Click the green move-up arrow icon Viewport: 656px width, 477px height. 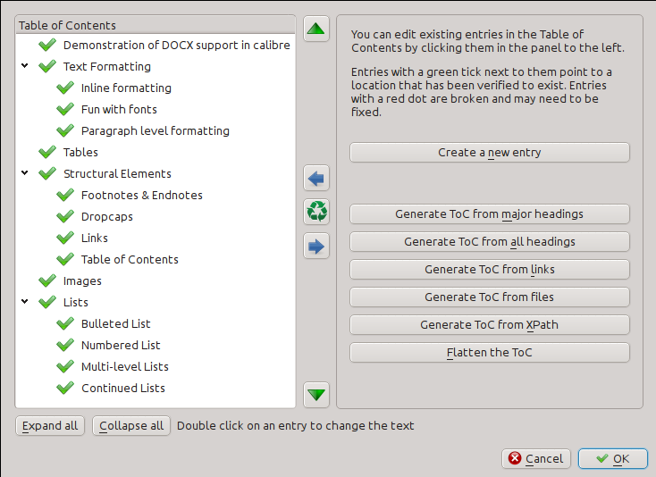tap(316, 29)
